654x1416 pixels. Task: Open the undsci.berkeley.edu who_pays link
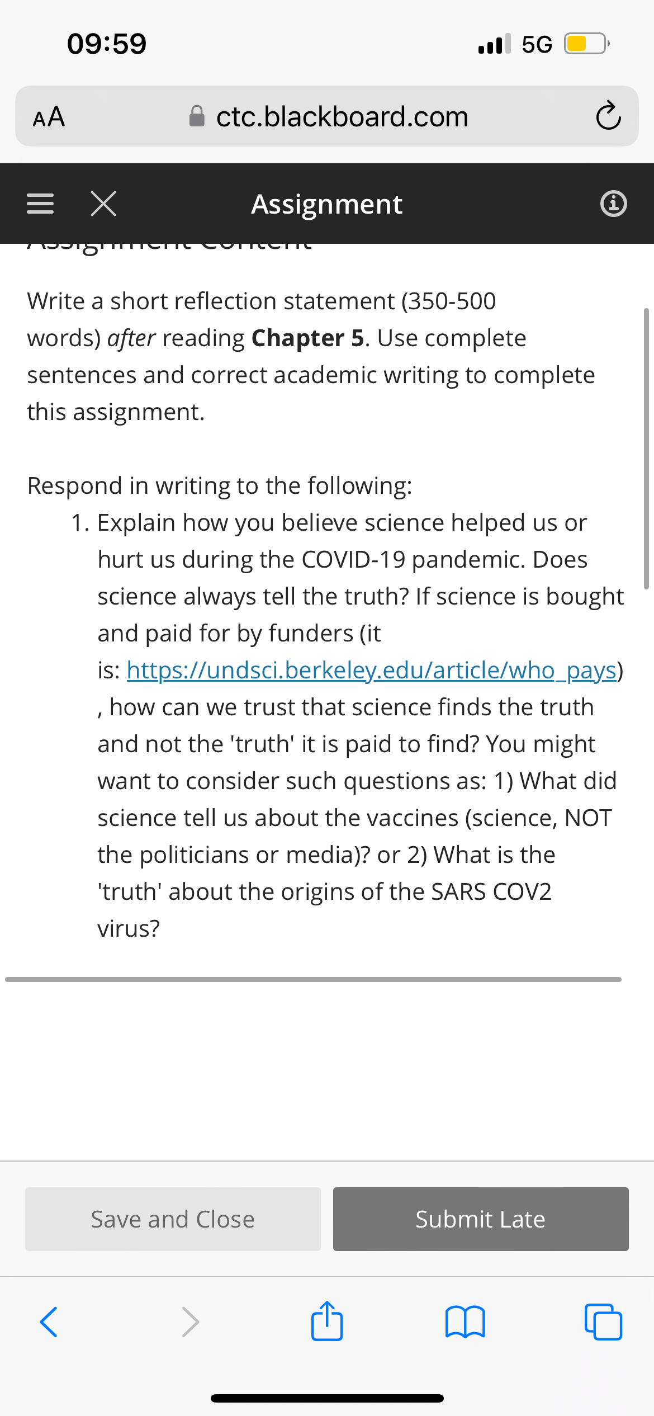[x=372, y=670]
